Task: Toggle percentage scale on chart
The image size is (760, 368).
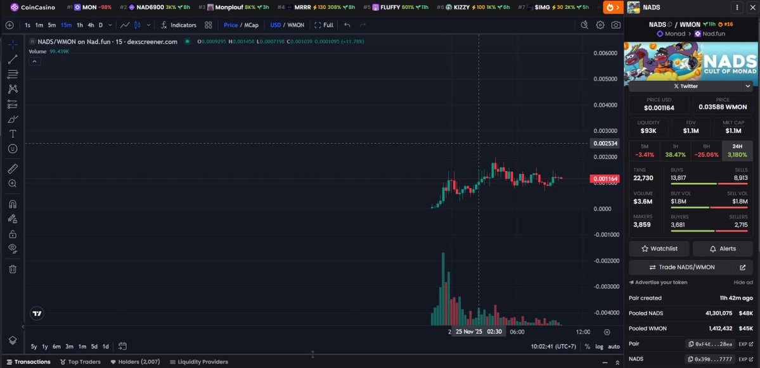Action: point(588,346)
